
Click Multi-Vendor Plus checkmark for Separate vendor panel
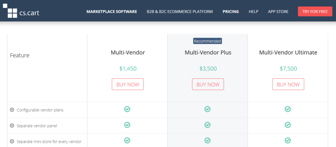(207, 125)
